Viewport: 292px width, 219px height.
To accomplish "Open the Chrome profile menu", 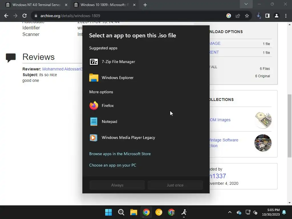I will 277,16.
